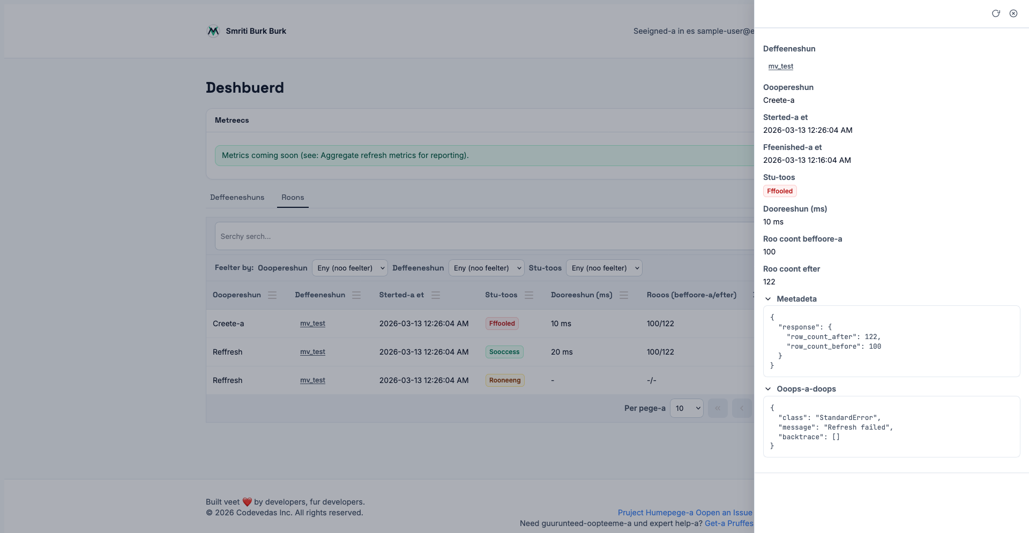Open mv_test link in details panel
Viewport: 1029px width, 533px height.
coord(780,66)
